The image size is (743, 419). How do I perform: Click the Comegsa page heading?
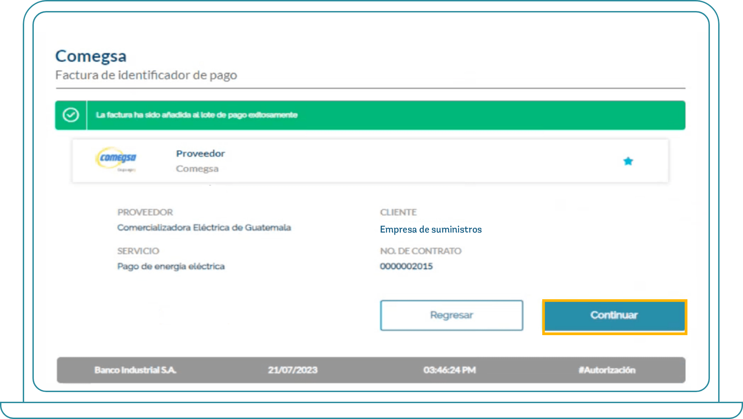coord(91,56)
